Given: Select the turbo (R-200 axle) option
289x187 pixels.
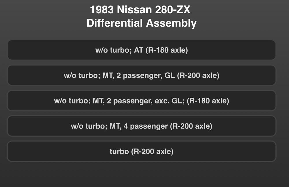Looking at the screenshot, I should 142,151.
